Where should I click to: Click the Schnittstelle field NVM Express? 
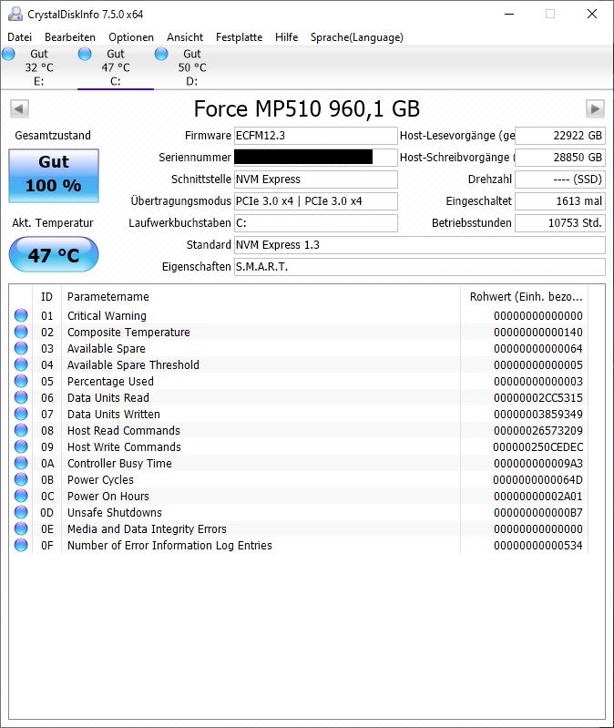(x=315, y=179)
